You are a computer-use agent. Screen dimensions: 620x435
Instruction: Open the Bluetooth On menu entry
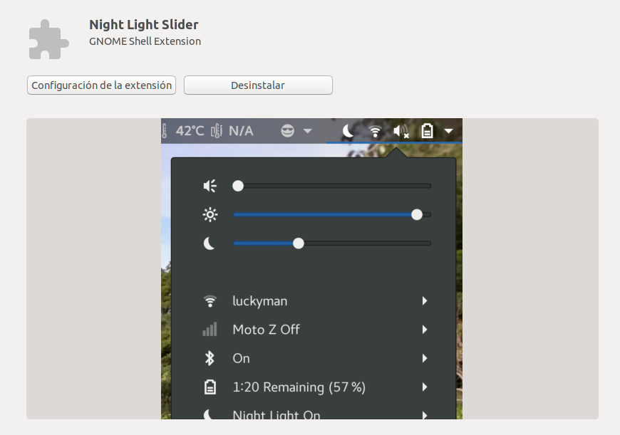[315, 358]
